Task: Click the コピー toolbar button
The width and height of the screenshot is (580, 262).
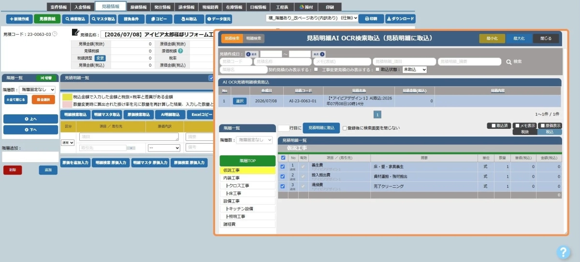Action: pyautogui.click(x=159, y=19)
